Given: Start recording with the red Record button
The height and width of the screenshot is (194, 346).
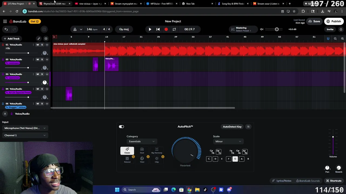Looking at the screenshot, I should [166, 29].
